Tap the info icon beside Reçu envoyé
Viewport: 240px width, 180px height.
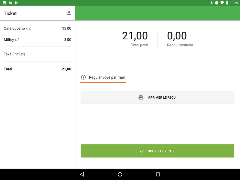[x=83, y=77]
